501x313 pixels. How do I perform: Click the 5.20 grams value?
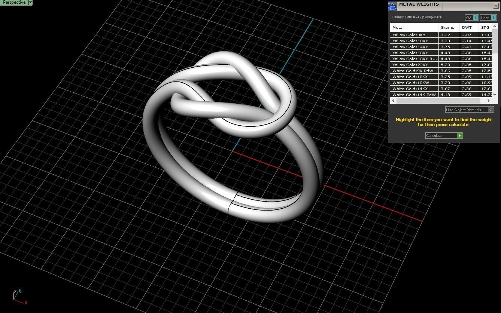[x=445, y=65]
